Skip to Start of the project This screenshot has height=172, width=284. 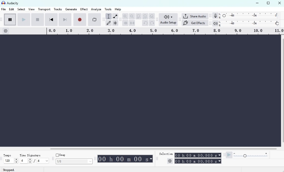click(51, 20)
